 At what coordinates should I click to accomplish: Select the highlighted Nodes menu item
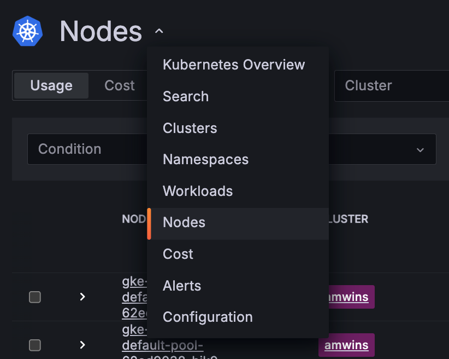(x=184, y=223)
